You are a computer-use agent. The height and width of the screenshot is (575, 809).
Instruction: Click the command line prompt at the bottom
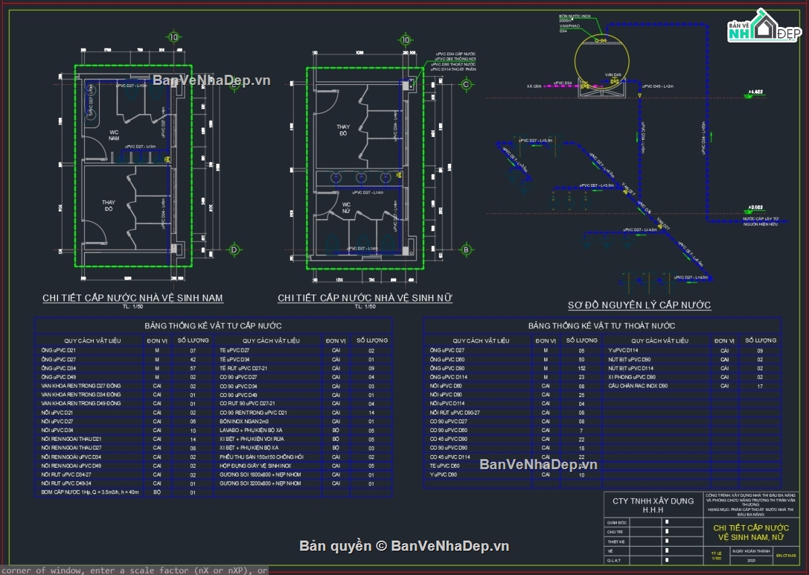coord(135,570)
